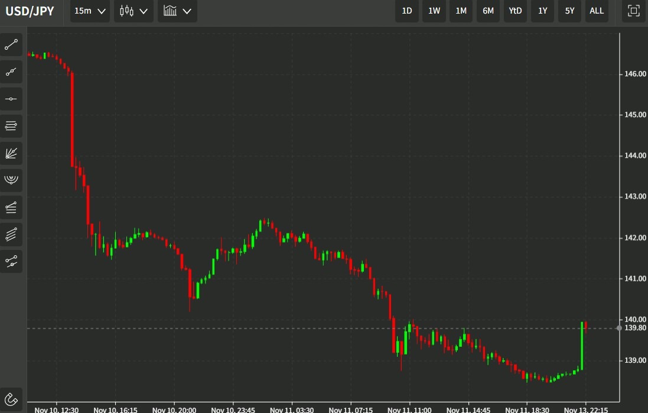Screen dimensions: 648x413
Task: Click the 144.00 price axis label
Action: click(635, 155)
